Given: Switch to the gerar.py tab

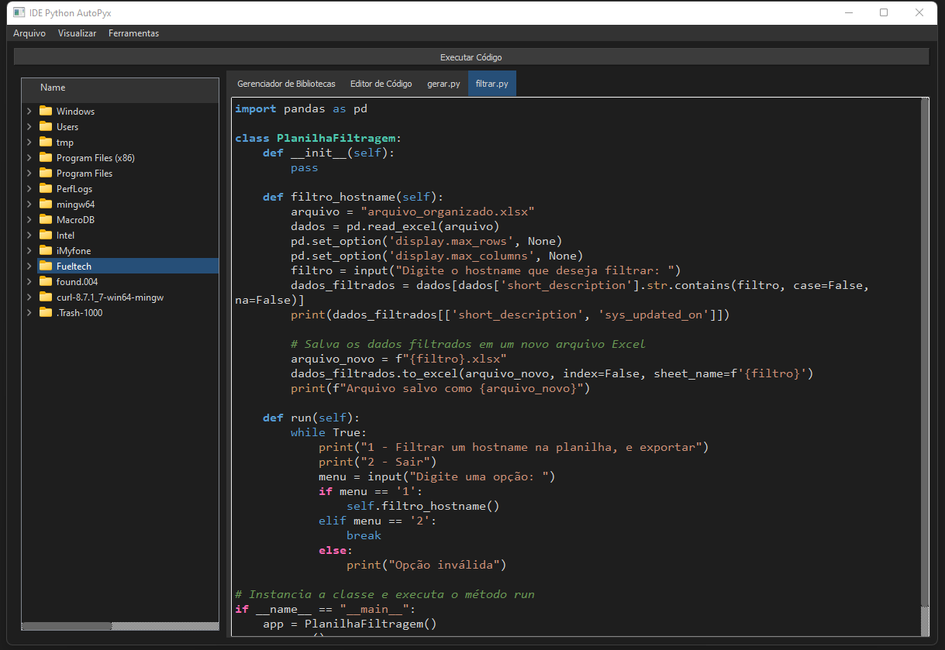Looking at the screenshot, I should point(443,84).
